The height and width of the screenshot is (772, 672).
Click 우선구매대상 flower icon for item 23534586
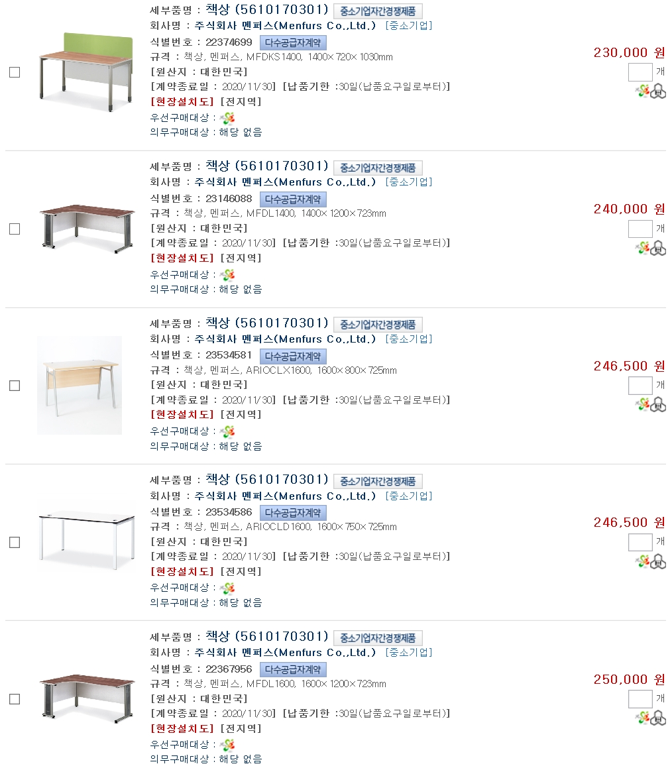pos(228,588)
